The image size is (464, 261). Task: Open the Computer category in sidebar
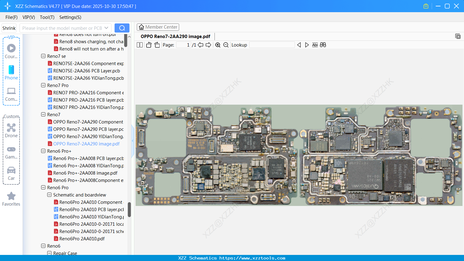[11, 94]
